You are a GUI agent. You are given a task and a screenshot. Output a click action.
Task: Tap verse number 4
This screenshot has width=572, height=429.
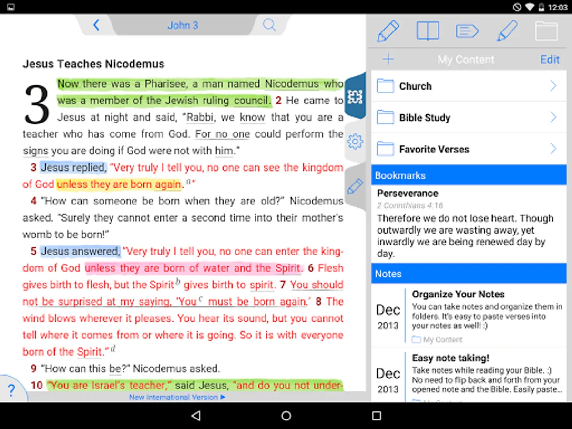pyautogui.click(x=33, y=201)
